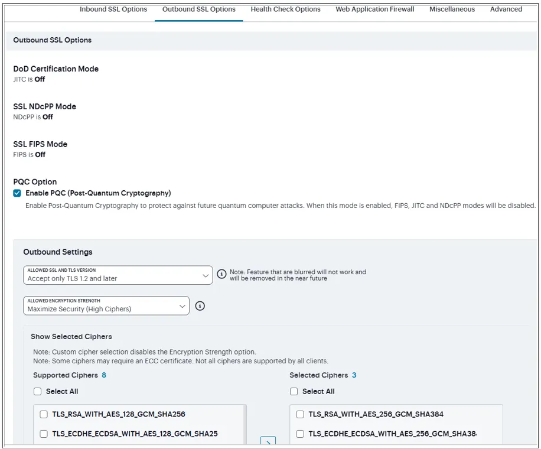Click the "Show Selected Ciphers" heading
The image size is (541, 449).
(71, 337)
